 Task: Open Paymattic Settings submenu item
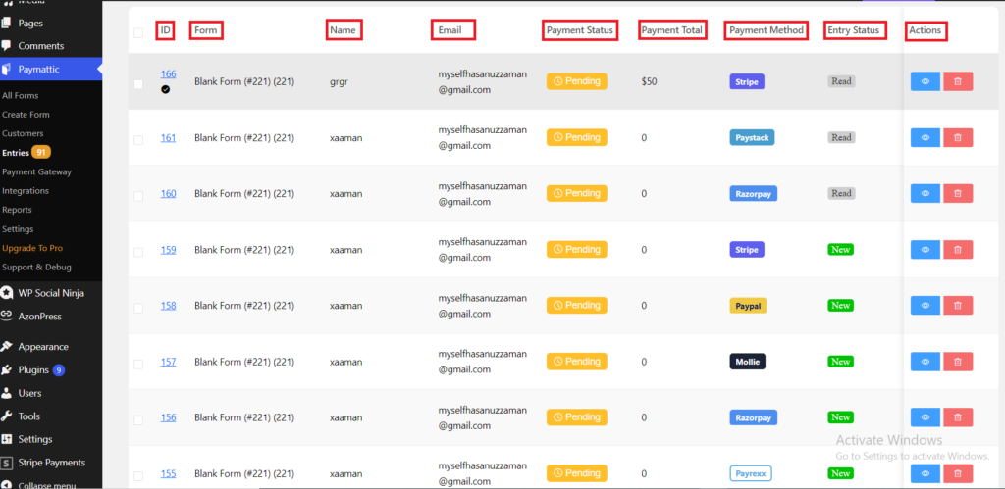pyautogui.click(x=18, y=229)
